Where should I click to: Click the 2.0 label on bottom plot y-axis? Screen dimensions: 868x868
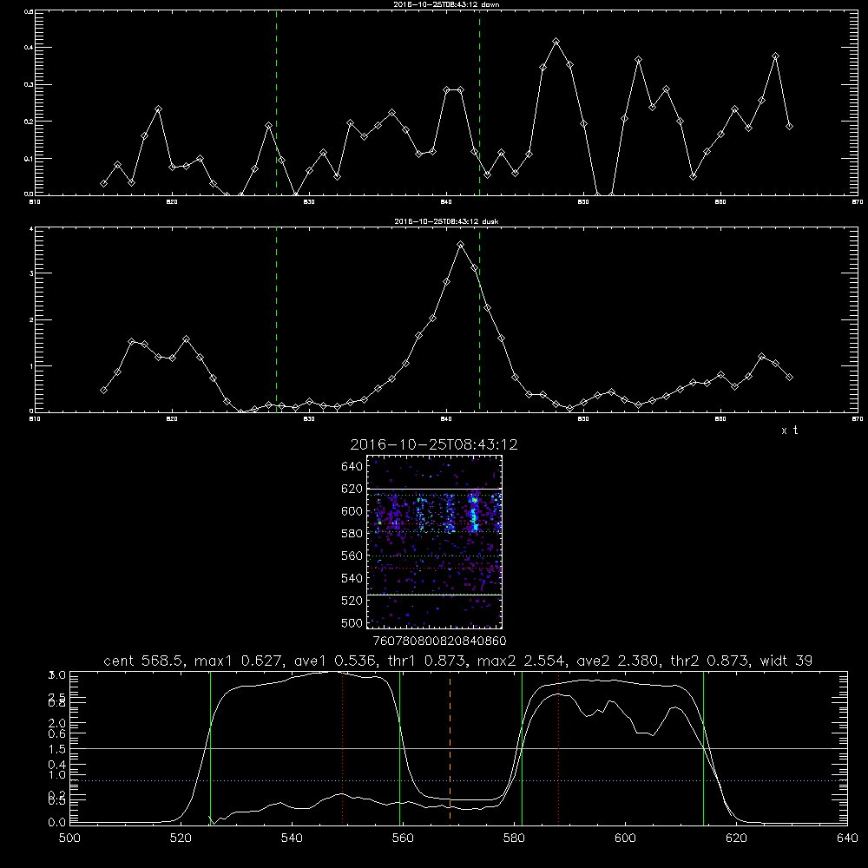[57, 723]
